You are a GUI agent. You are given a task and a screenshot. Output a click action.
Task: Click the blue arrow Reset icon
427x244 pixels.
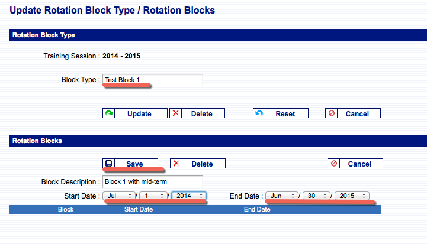click(259, 113)
